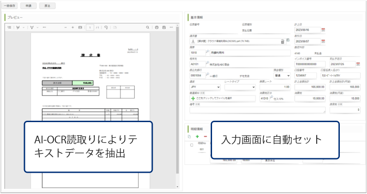Select the second draw pen tool in PDF toolbar

click(32, 27)
